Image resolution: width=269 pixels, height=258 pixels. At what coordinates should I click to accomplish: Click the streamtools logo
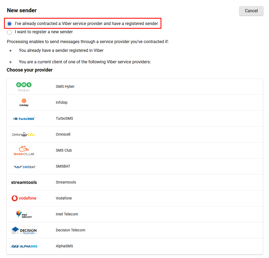click(24, 182)
